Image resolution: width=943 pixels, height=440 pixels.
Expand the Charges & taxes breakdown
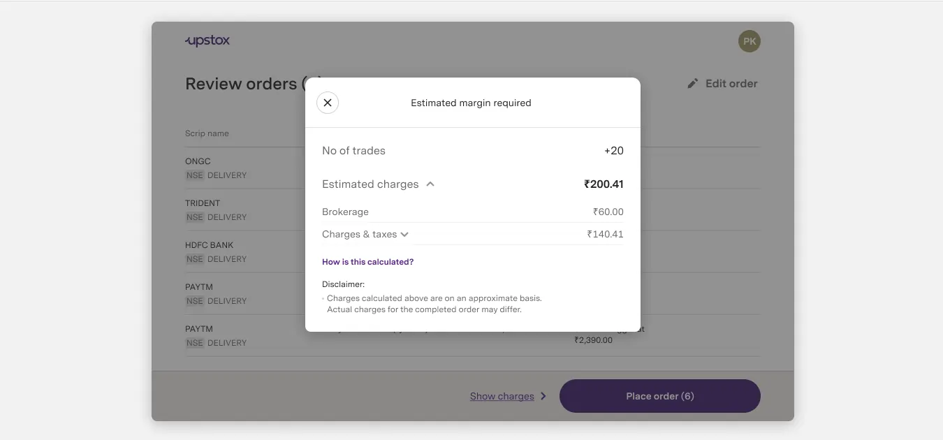[404, 235]
